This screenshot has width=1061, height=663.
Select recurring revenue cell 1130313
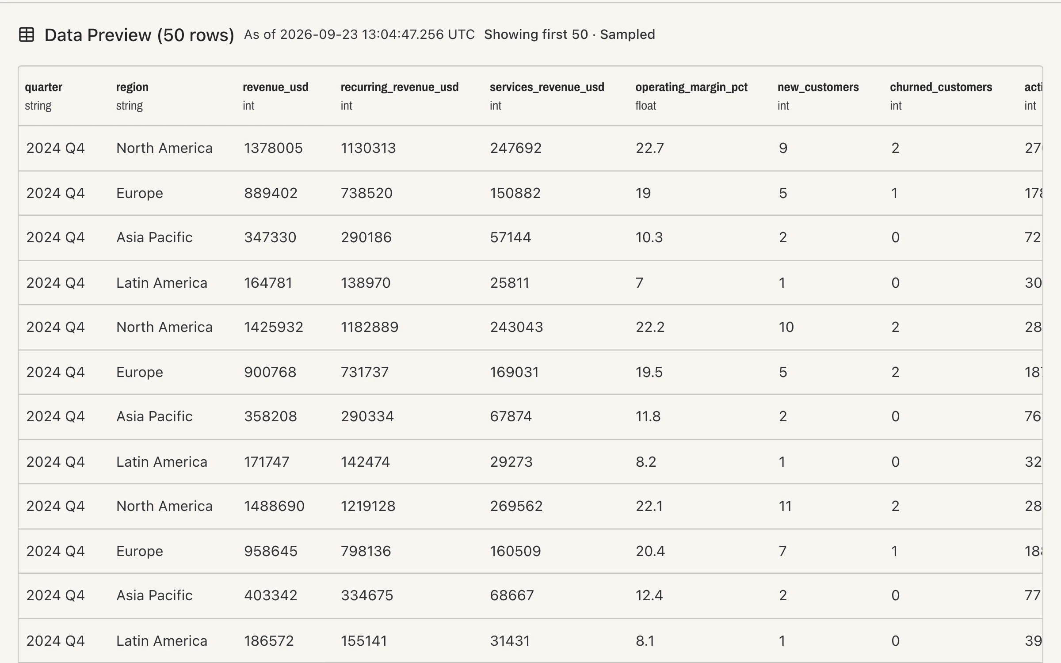coord(368,148)
